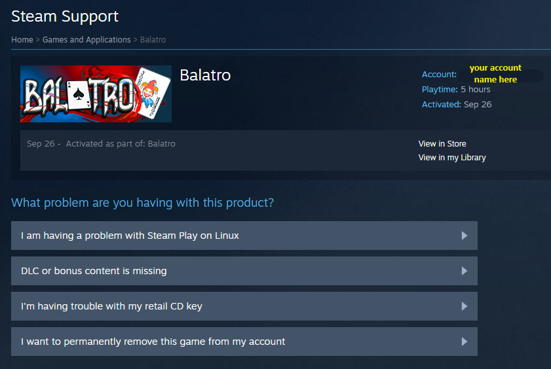The image size is (551, 369).
Task: Click arrow beside retail CD key option
Action: coord(464,306)
